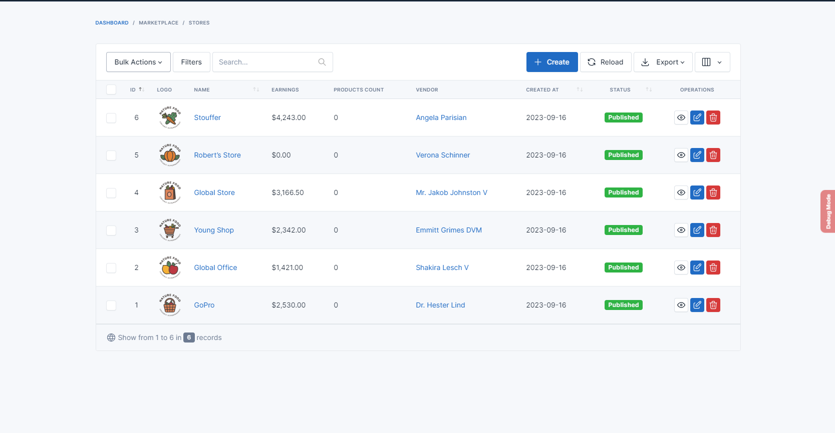
Task: Edit the Stouffer store
Action: pyautogui.click(x=697, y=117)
